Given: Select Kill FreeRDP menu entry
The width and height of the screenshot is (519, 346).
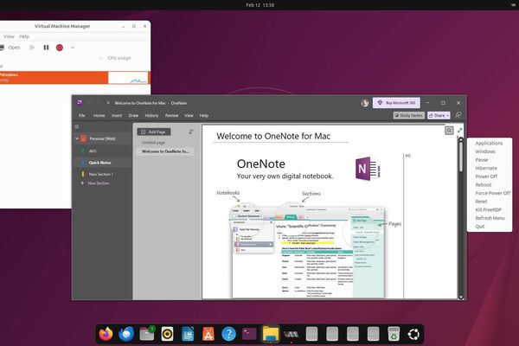Looking at the screenshot, I should (x=488, y=209).
